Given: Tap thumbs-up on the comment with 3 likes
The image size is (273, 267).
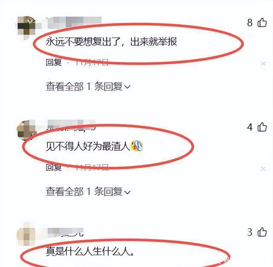Looking at the screenshot, I should click(262, 232).
